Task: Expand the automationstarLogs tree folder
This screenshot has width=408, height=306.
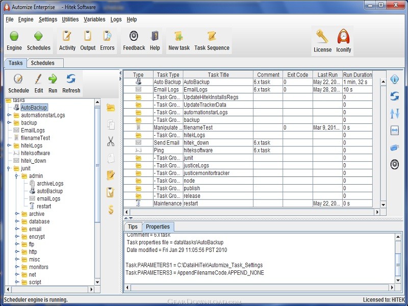Action: click(x=9, y=115)
